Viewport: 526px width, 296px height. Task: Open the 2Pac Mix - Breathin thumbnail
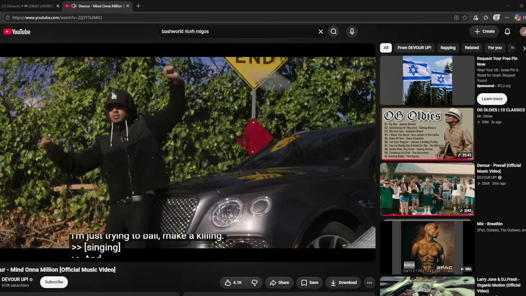427,247
